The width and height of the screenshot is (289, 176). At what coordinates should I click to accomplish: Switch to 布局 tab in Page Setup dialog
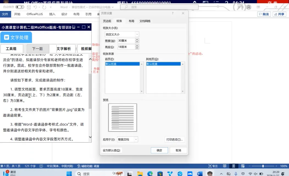131,21
